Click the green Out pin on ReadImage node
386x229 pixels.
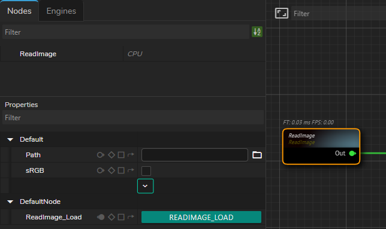pos(352,154)
